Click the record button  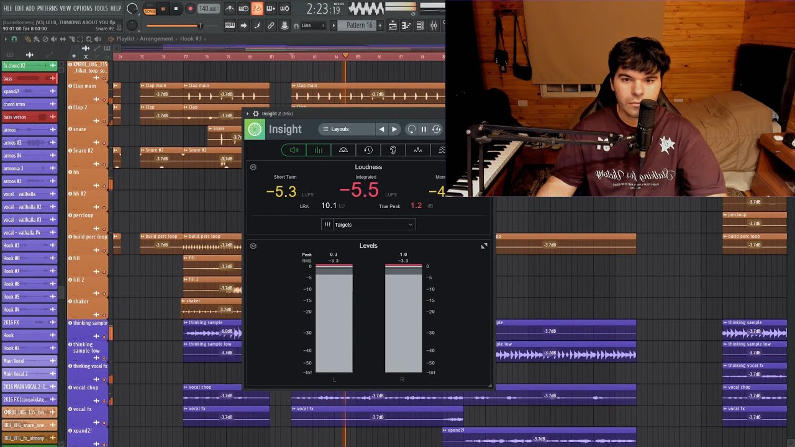tap(190, 9)
